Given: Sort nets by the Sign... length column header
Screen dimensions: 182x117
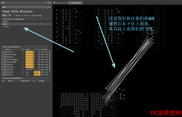Looking at the screenshot, I should pos(29,50).
